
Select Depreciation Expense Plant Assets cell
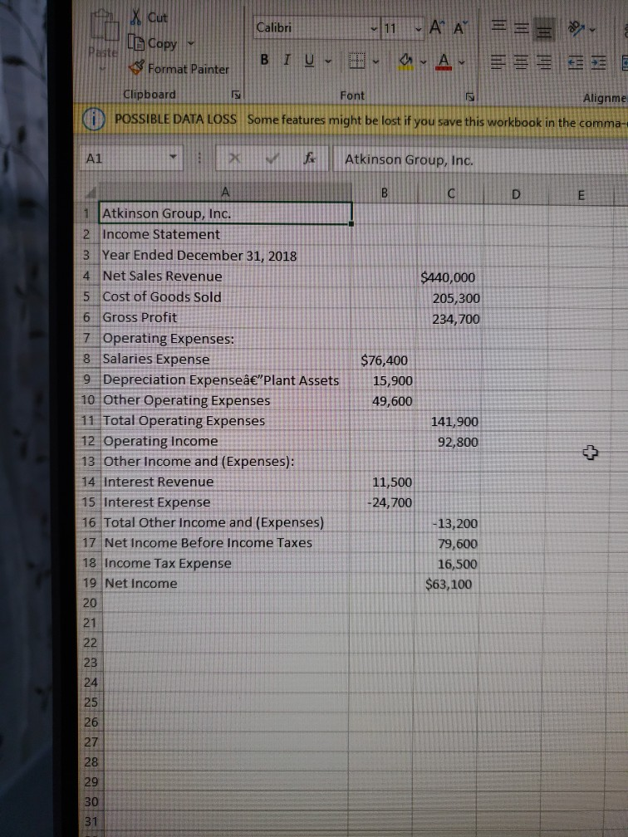(x=225, y=379)
